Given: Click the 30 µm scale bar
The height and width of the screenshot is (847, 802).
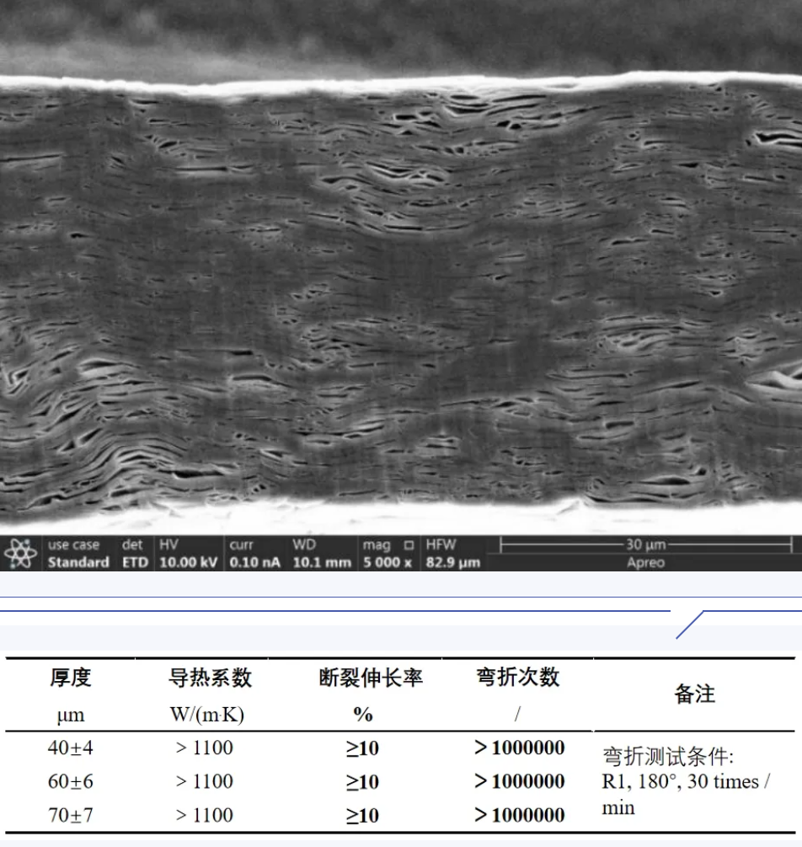Looking at the screenshot, I should 645,545.
